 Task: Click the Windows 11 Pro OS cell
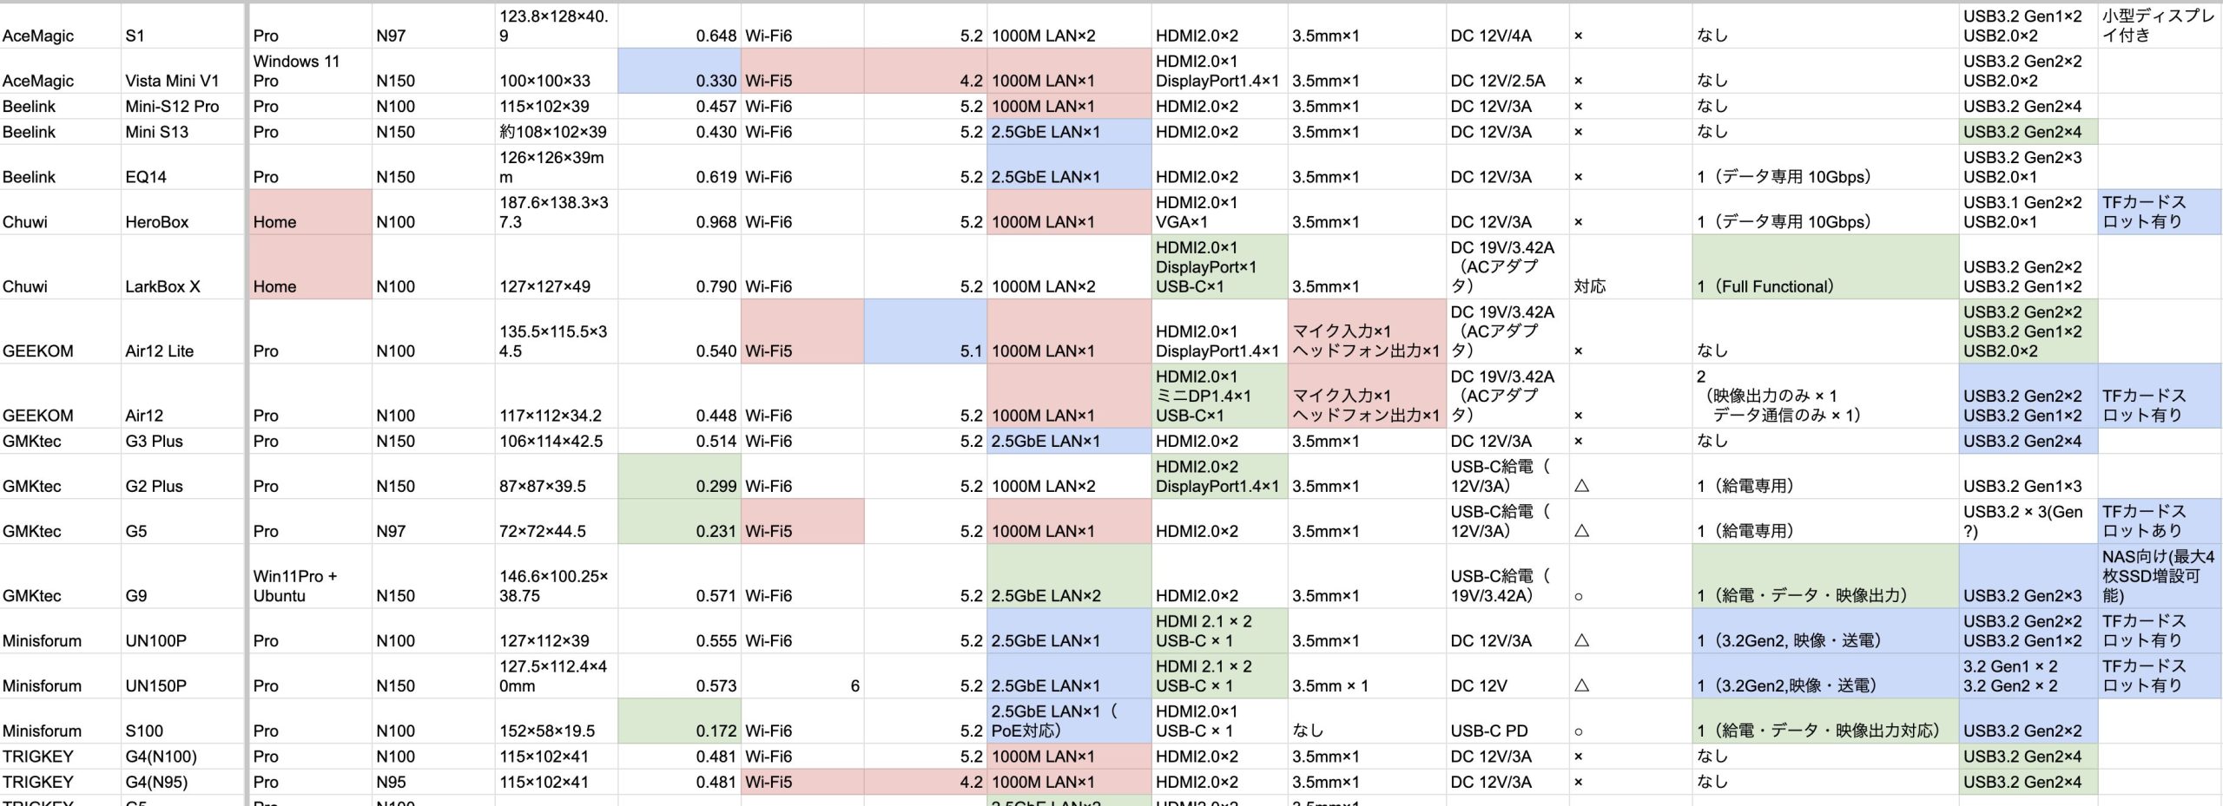(x=296, y=71)
